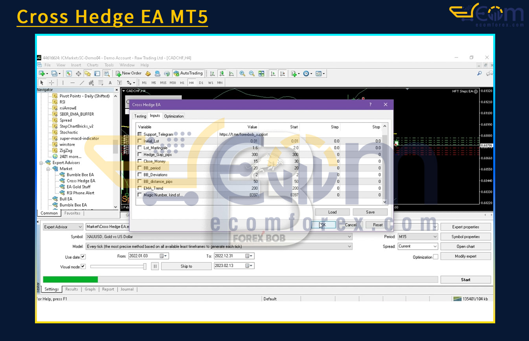Click the search magnifier icon at top right
Image resolution: width=529 pixels, height=341 pixels.
479,73
